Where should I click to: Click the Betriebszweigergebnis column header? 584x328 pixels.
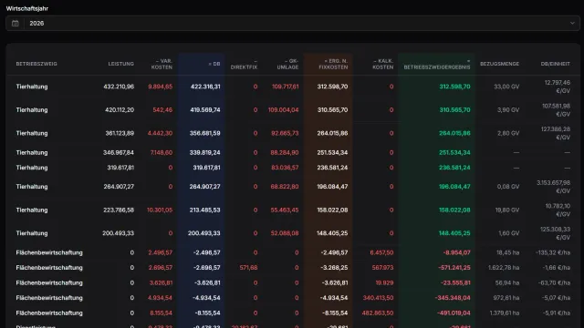(x=437, y=64)
